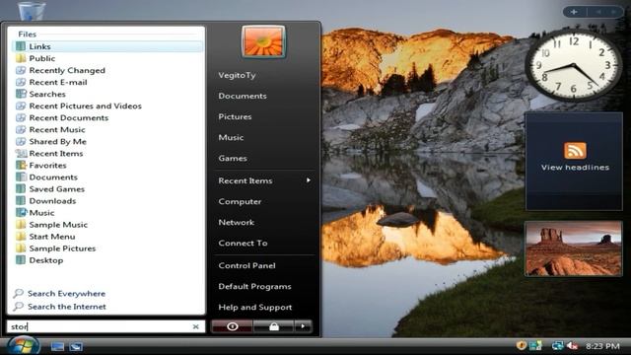631x355 pixels.
Task: Click the user account flower picture
Action: point(263,41)
